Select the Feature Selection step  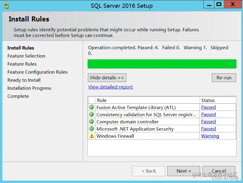(26, 56)
